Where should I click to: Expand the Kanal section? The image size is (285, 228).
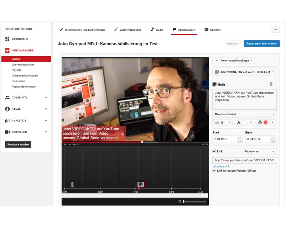click(46, 109)
